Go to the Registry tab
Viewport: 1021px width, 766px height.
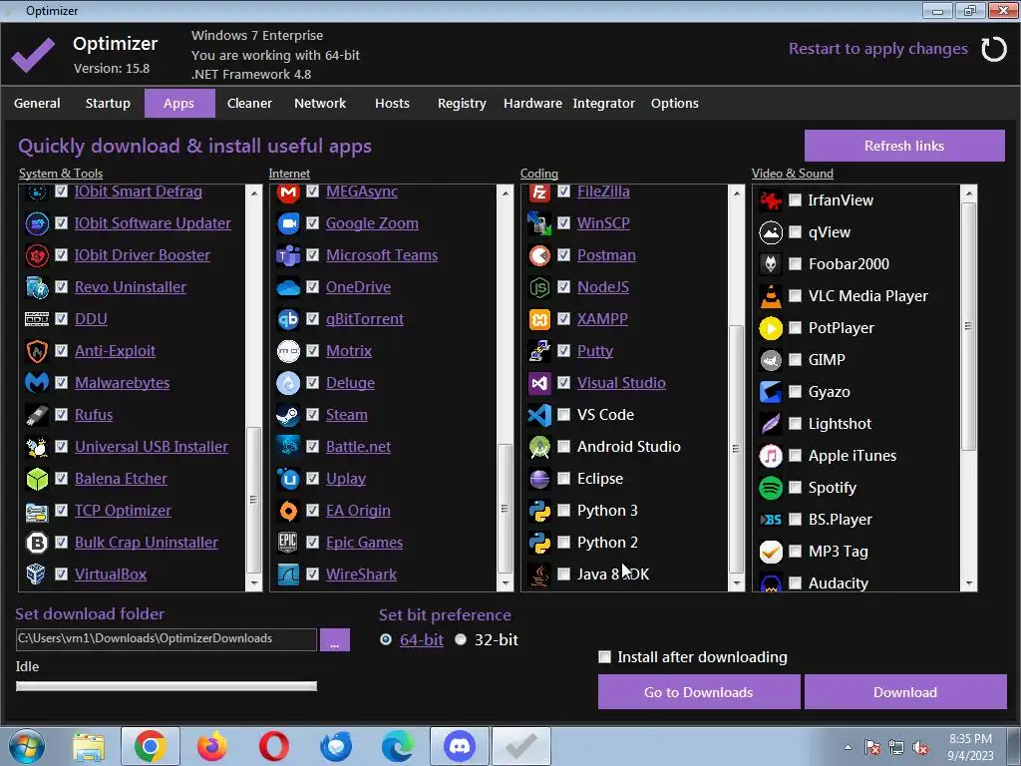point(462,104)
